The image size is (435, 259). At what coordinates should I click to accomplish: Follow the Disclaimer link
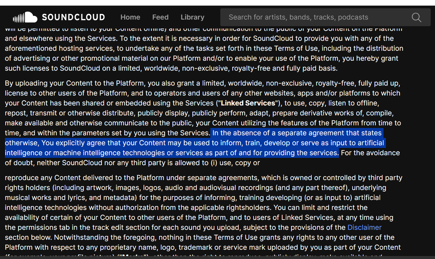point(365,227)
